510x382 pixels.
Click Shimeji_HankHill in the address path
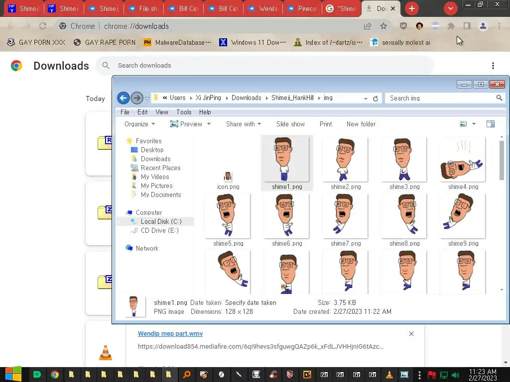[292, 98]
